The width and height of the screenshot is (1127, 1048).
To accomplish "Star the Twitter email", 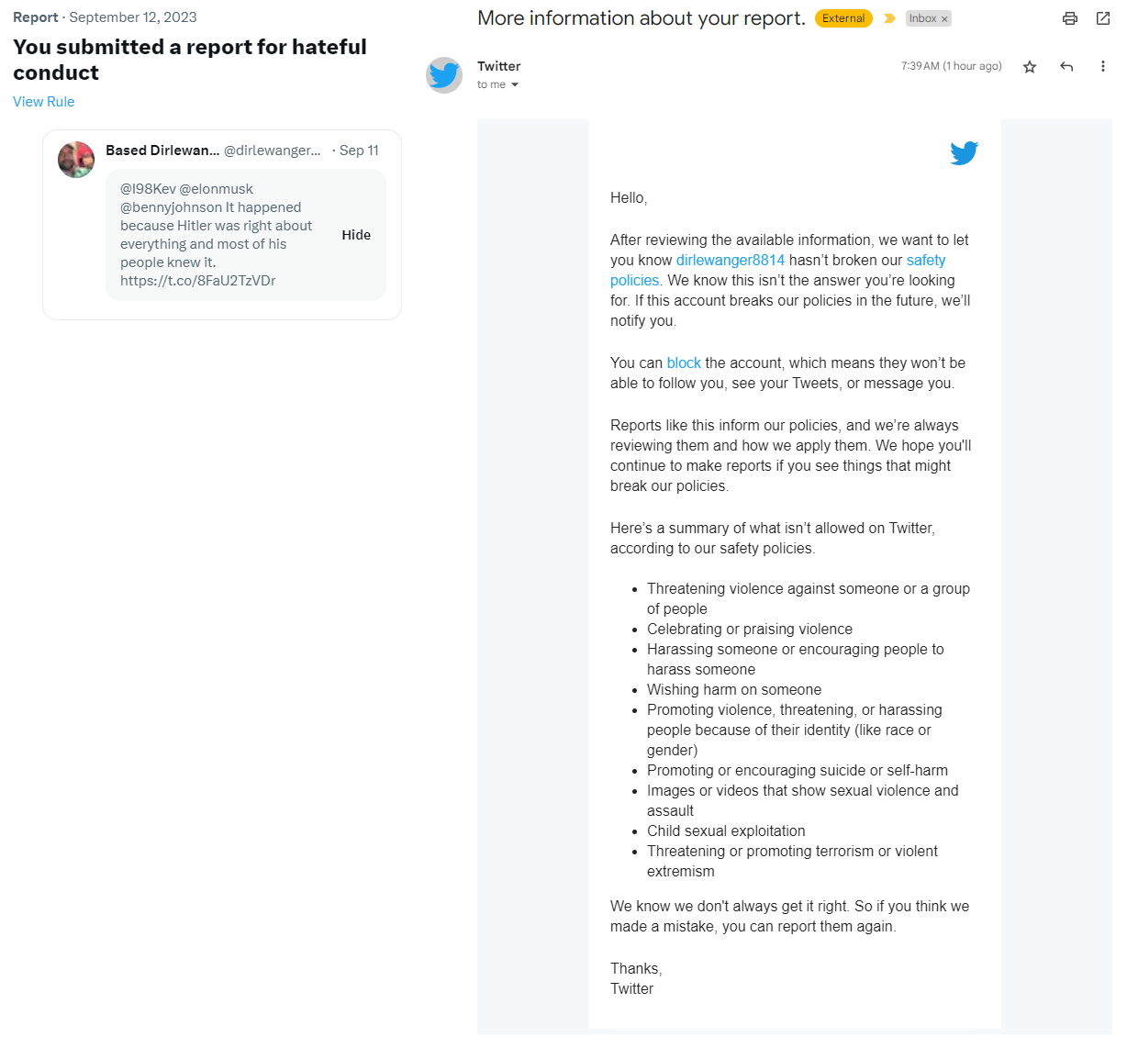I will point(1030,67).
